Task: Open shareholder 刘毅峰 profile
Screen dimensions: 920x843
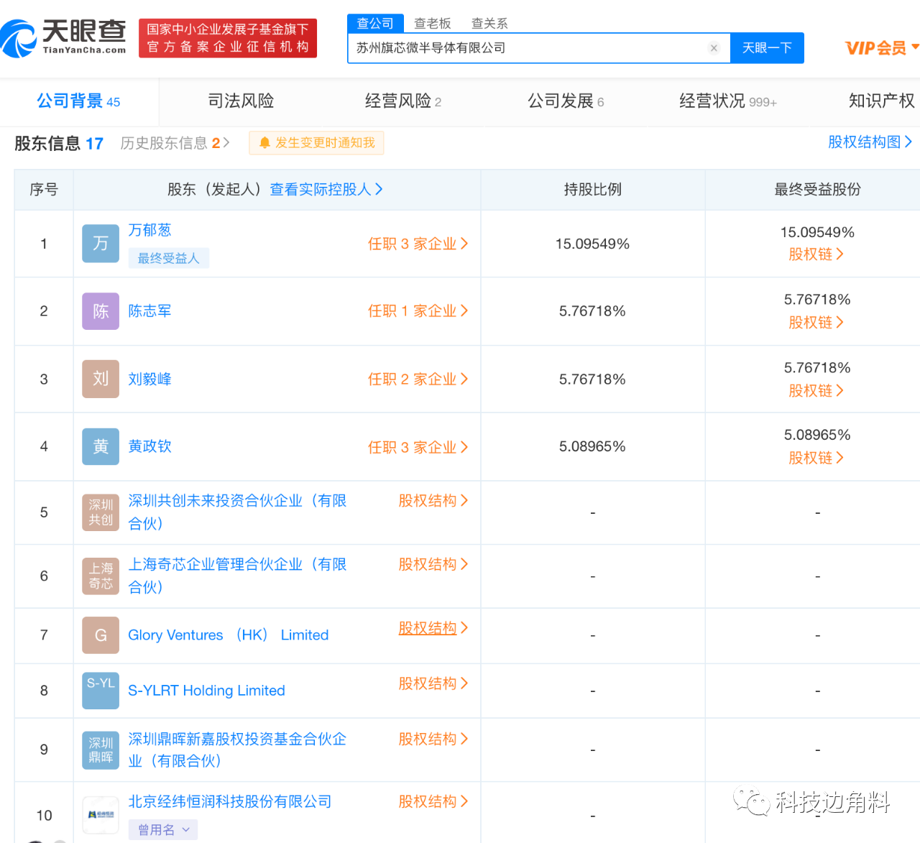Action: [149, 379]
